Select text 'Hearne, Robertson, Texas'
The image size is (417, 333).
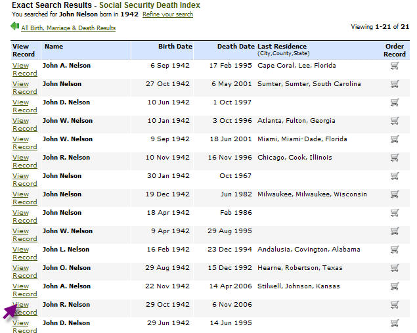[x=300, y=267]
